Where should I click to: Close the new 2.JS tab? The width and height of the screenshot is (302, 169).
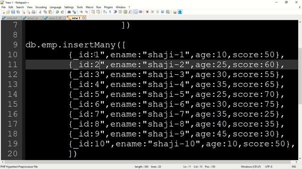64,18
